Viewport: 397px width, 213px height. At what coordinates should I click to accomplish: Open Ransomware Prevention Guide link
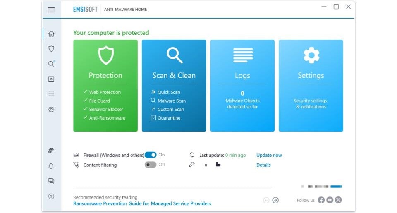click(x=142, y=203)
